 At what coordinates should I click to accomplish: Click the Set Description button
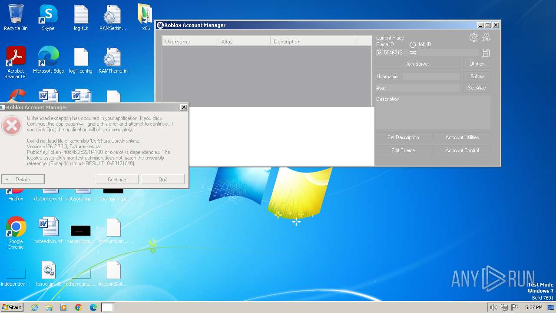(x=403, y=137)
